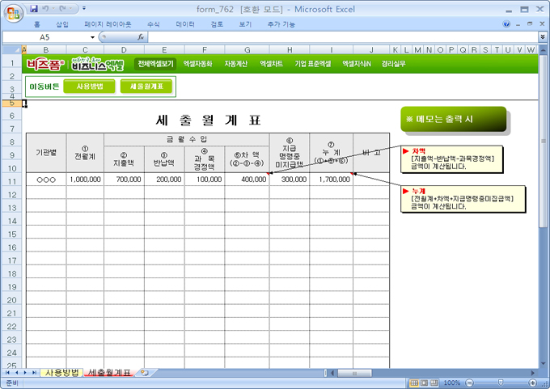Image resolution: width=550 pixels, height=389 pixels.
Task: Open the 삽입 ribbon tab
Action: pos(62,24)
